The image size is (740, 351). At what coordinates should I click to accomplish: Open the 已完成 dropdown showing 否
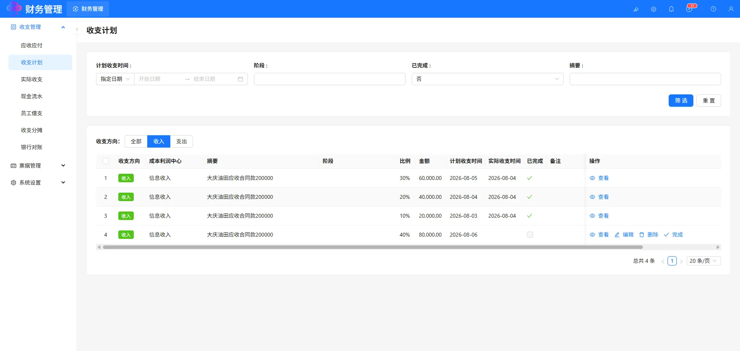(487, 79)
